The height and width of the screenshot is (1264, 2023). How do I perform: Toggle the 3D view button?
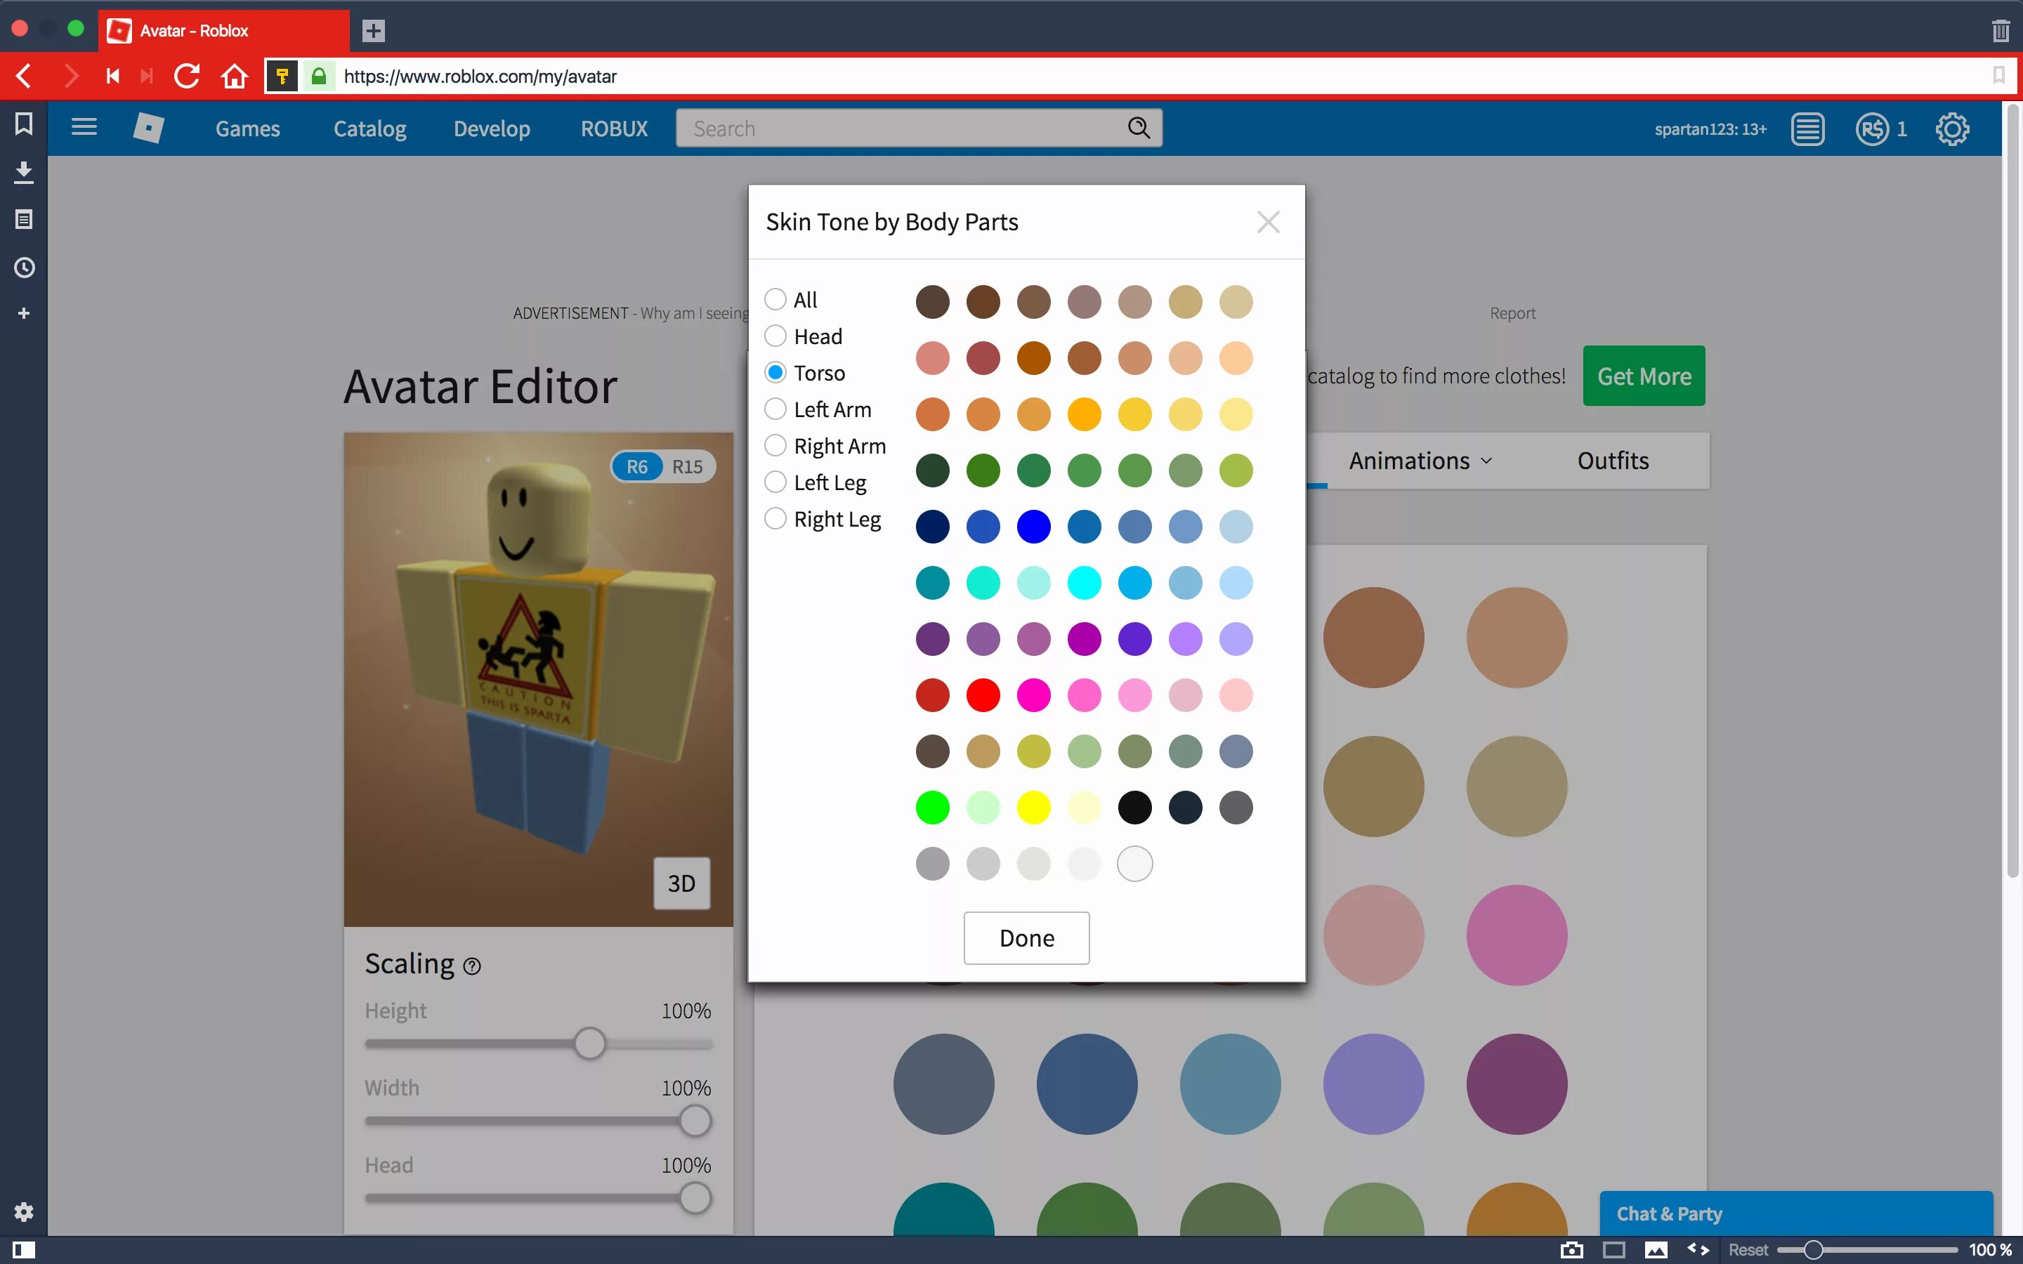click(x=681, y=883)
